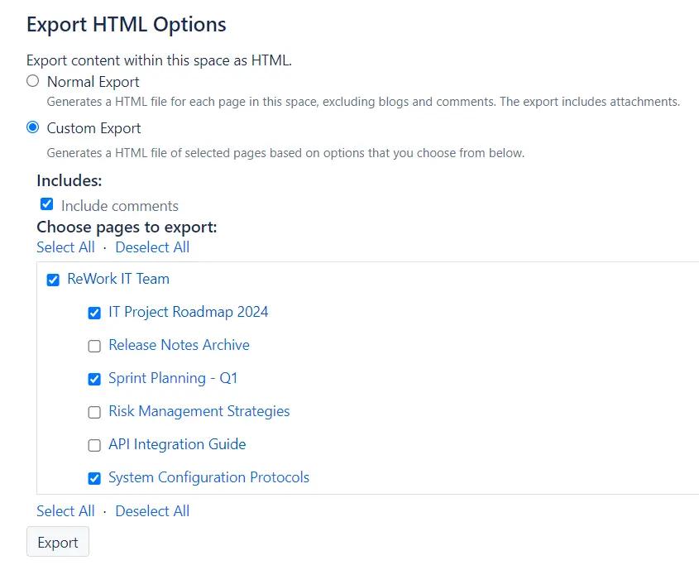This screenshot has height=565, width=699.
Task: Select the Custom Export radio button
Action: (x=32, y=127)
